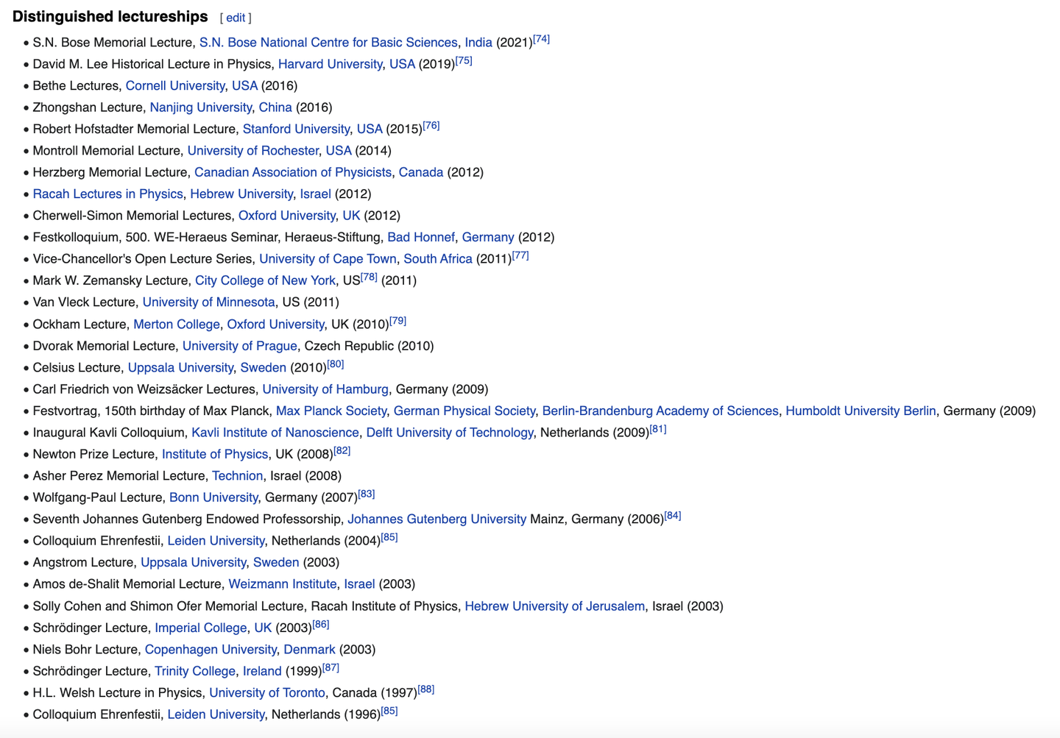Image resolution: width=1060 pixels, height=738 pixels.
Task: Follow the Copenhagen University link
Action: 211,650
